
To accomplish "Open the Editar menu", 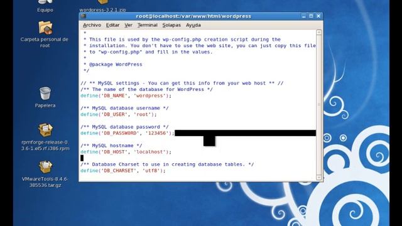I will click(112, 25).
